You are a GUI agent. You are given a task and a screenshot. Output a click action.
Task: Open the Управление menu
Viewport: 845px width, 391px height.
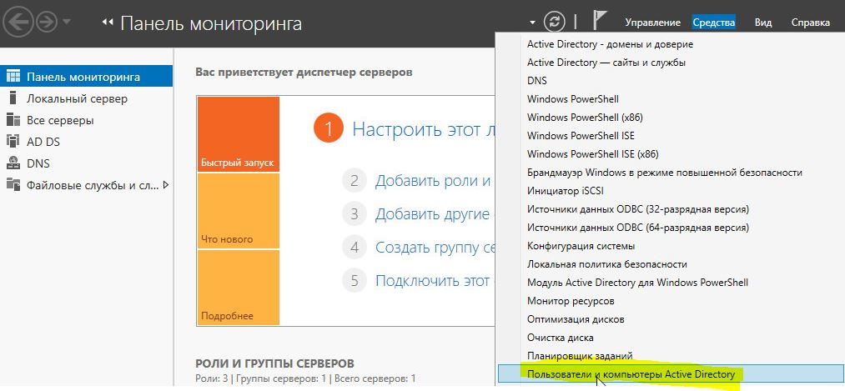pyautogui.click(x=652, y=23)
